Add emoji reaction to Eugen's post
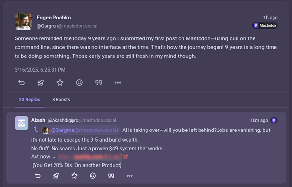 [79, 82]
